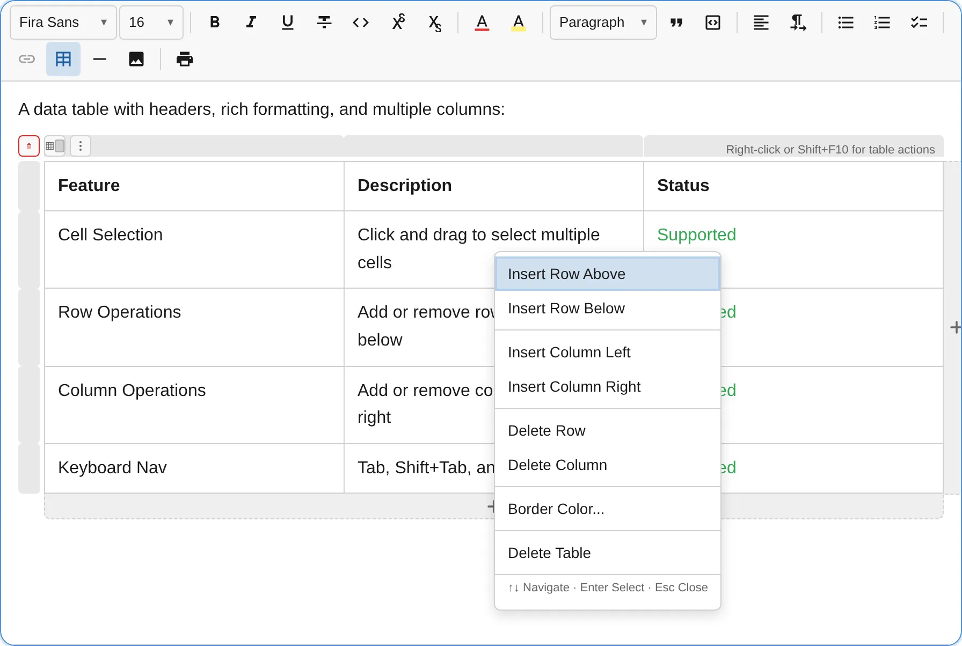Image resolution: width=962 pixels, height=646 pixels.
Task: Print the document
Action: 185,59
